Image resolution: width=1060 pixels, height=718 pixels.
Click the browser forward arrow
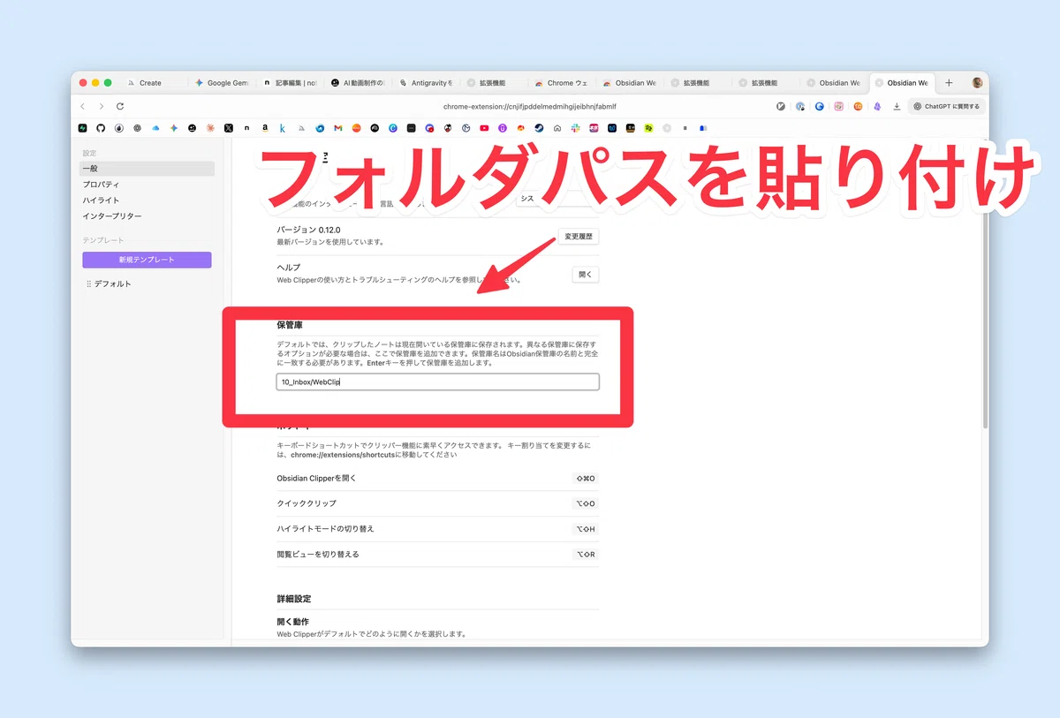pos(101,106)
